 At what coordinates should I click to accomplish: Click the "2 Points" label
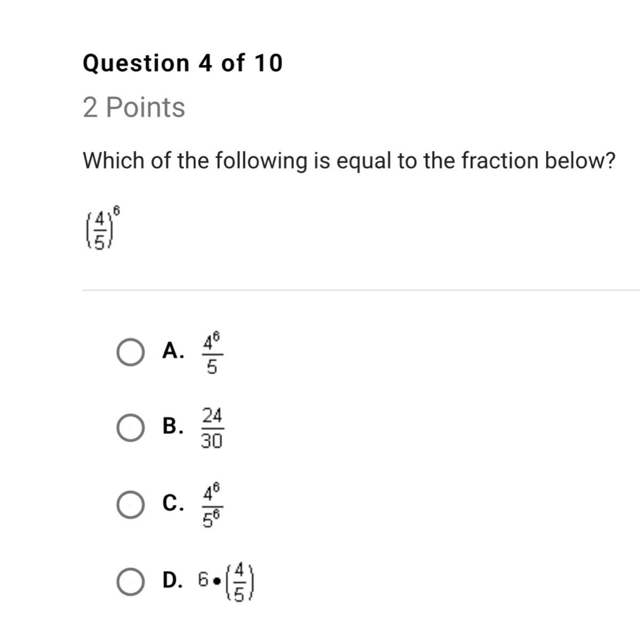134,107
